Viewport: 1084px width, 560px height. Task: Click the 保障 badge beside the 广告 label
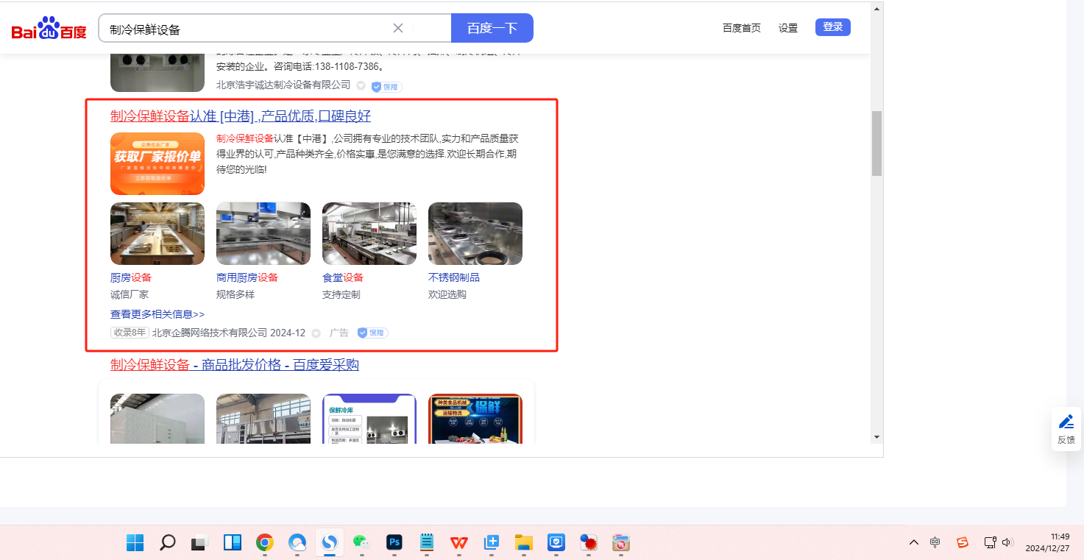[372, 333]
